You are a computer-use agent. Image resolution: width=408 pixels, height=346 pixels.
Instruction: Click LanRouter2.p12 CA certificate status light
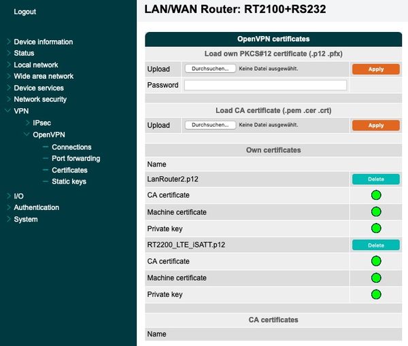376,195
